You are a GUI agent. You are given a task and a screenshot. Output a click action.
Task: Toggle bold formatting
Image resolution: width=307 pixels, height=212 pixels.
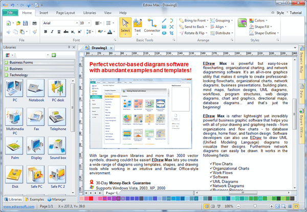(x=45, y=32)
